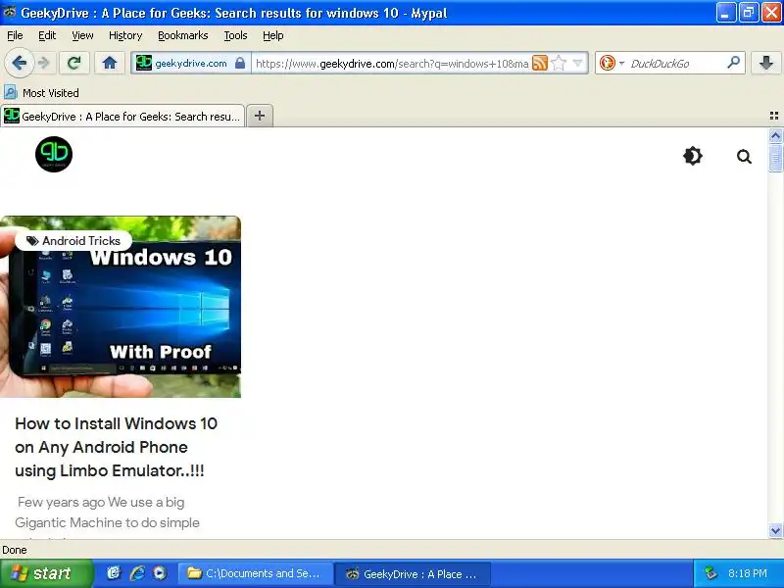Click the 8:18 PM taskbar clock

748,573
